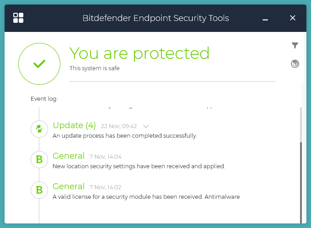Open the scan actions radar icon
This screenshot has height=228, width=311.
(x=295, y=64)
